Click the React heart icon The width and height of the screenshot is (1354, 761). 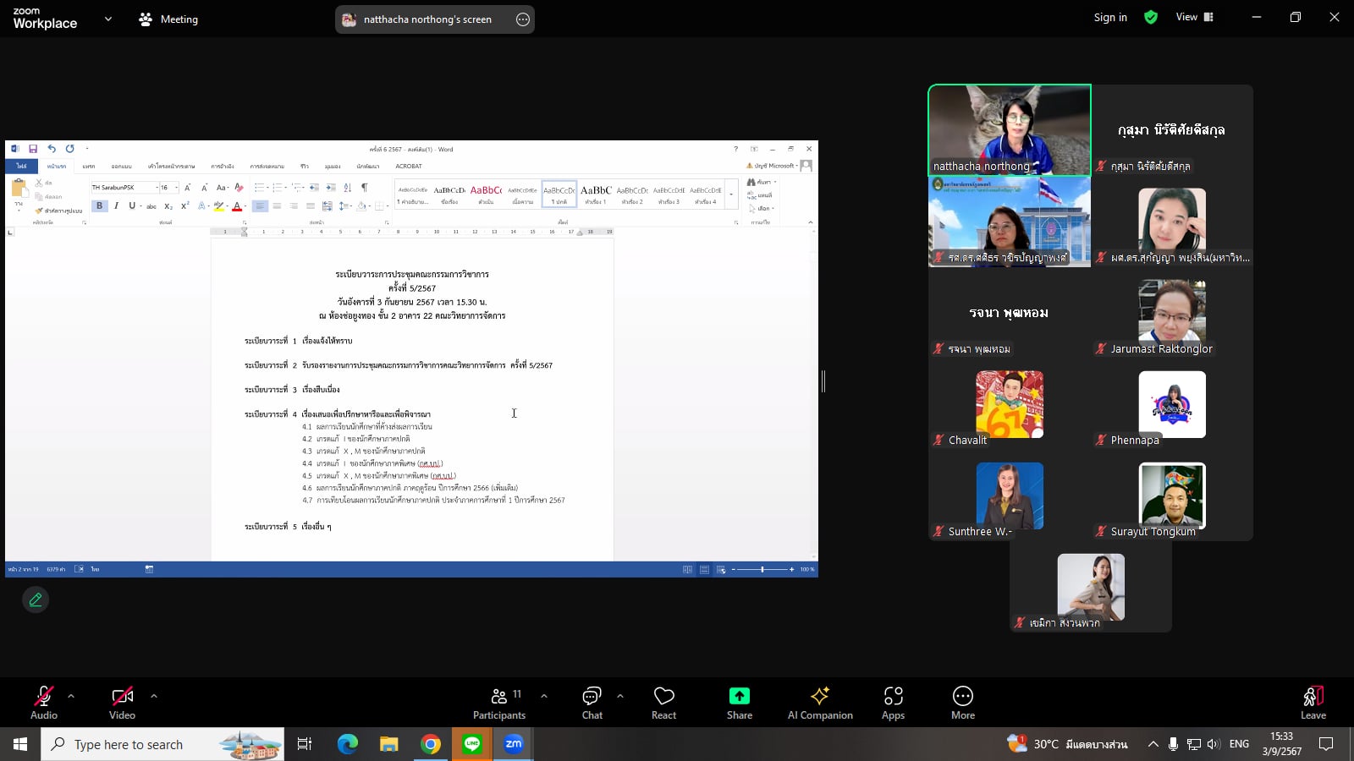(663, 703)
